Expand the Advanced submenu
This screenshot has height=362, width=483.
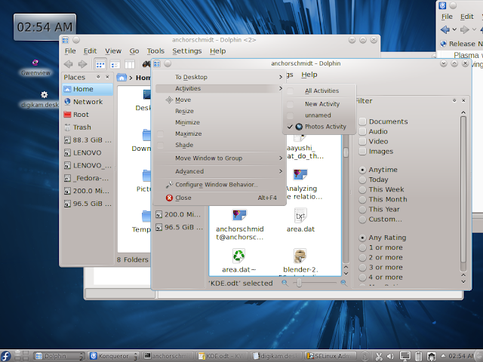click(219, 171)
